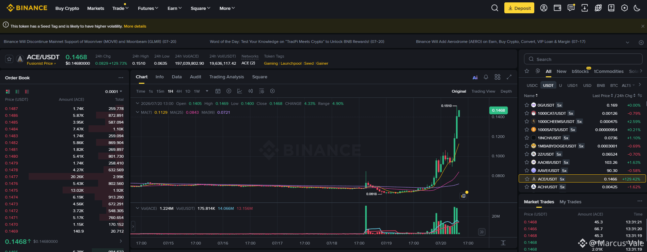
Task: Click the circled plus chart tool
Action: [229, 91]
